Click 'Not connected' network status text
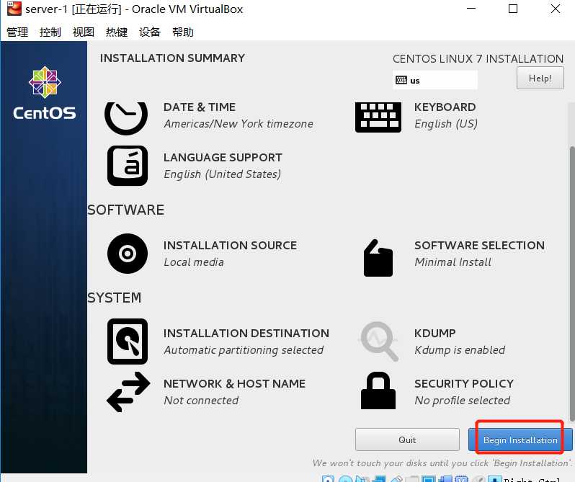 click(x=201, y=401)
